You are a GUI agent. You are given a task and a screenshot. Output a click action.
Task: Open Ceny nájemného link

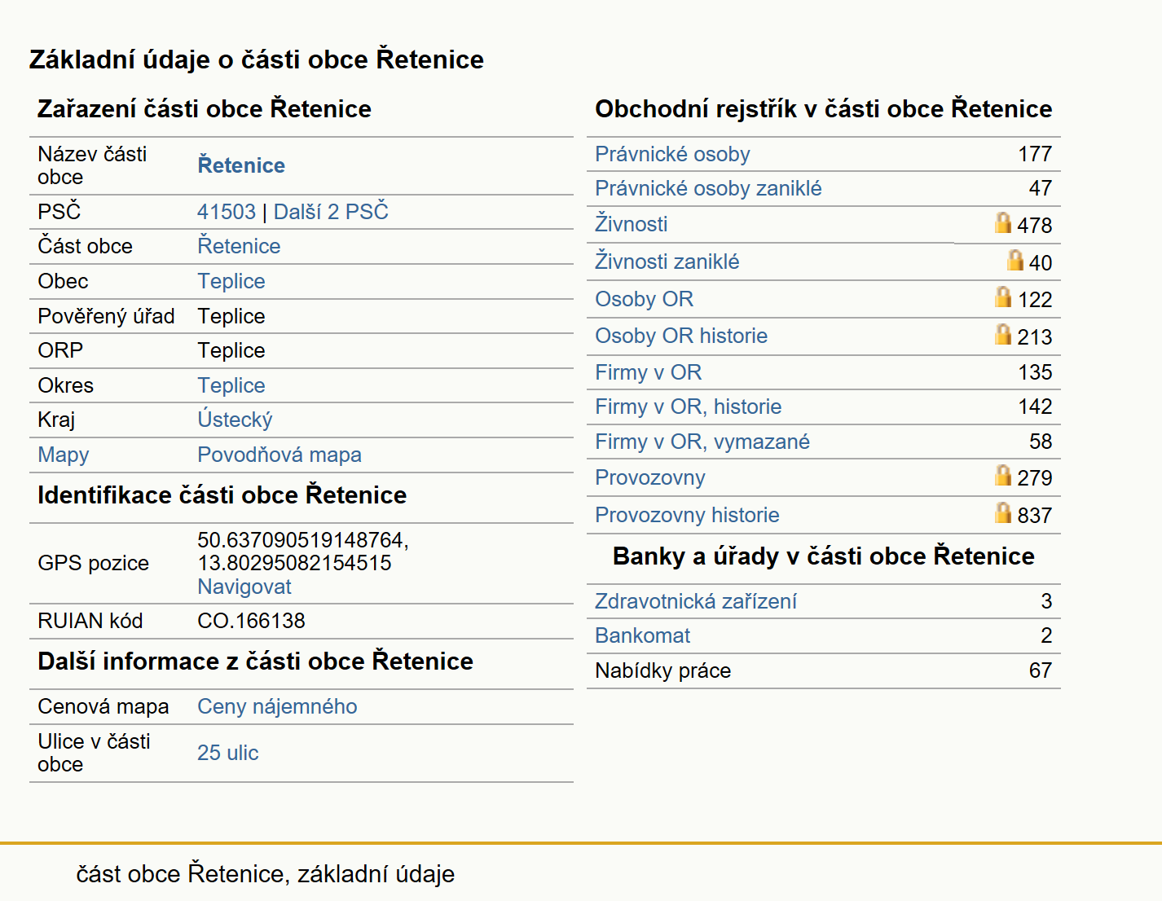coord(277,706)
